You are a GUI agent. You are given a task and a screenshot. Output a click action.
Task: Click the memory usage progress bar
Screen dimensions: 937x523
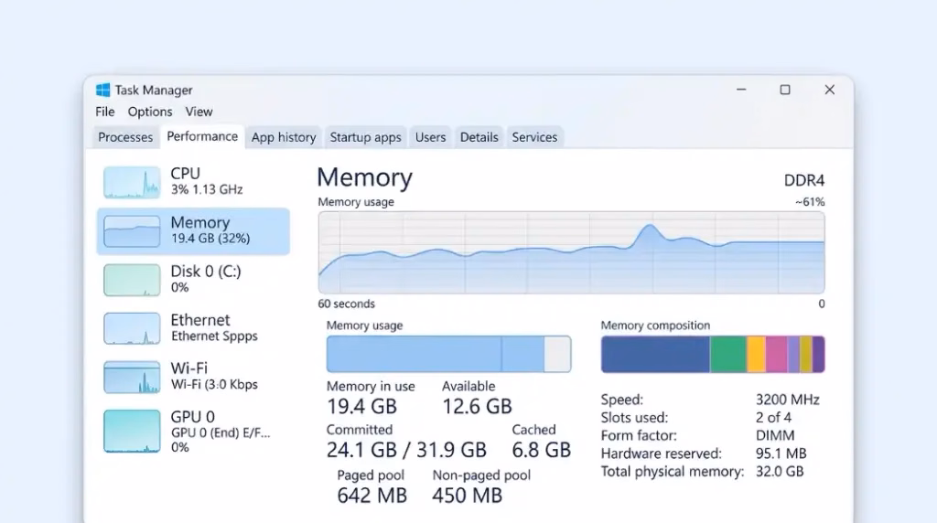point(448,354)
